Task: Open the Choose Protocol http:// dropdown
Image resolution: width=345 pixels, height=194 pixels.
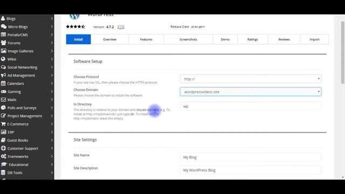Action: pos(251,79)
